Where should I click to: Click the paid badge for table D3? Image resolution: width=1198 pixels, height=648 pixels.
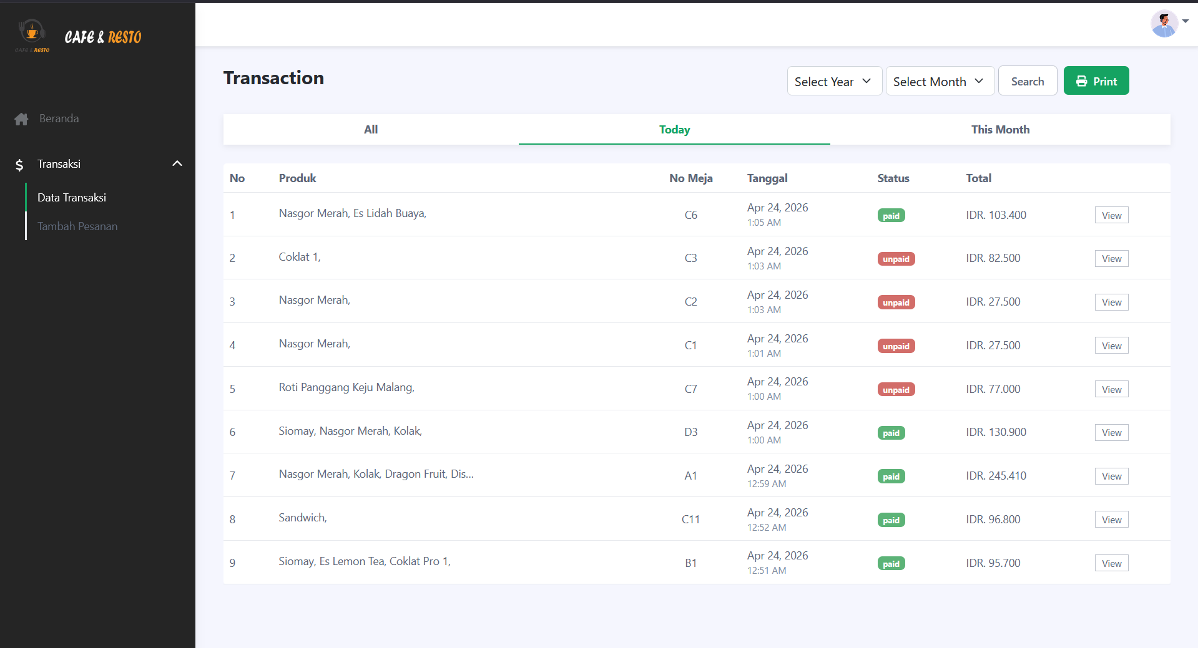click(x=891, y=433)
